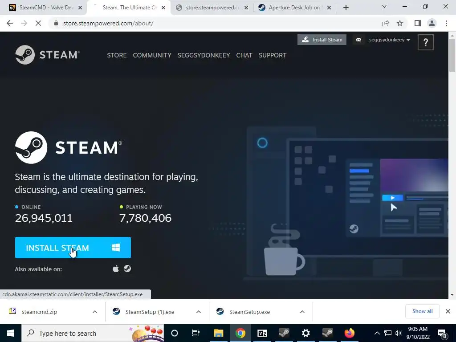Open the downloaded SteamSetup (1).exe
This screenshot has height=342, width=456.
[x=150, y=312]
